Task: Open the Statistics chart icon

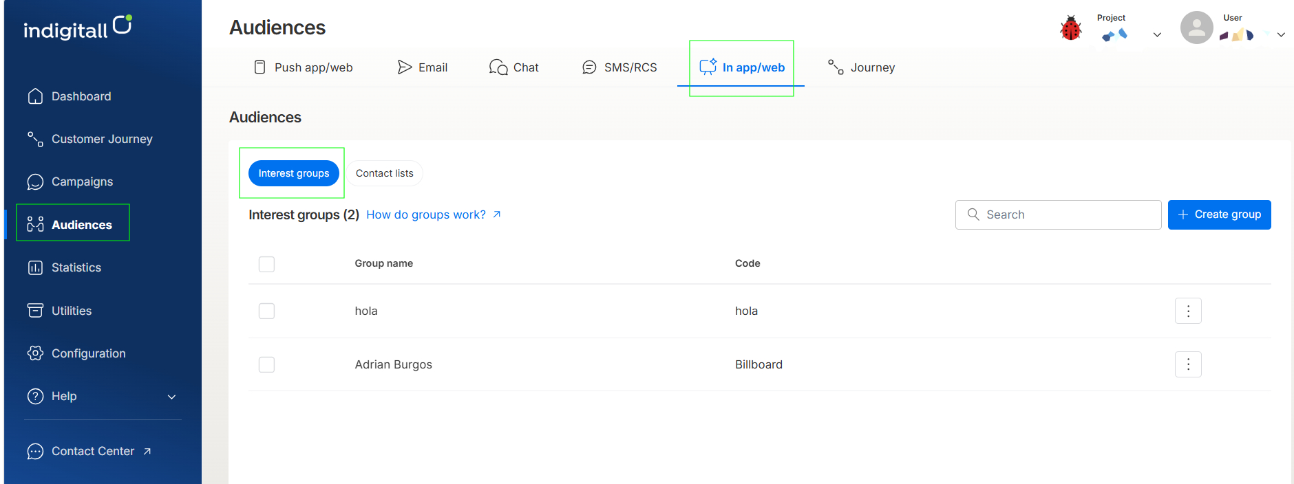Action: [x=35, y=267]
